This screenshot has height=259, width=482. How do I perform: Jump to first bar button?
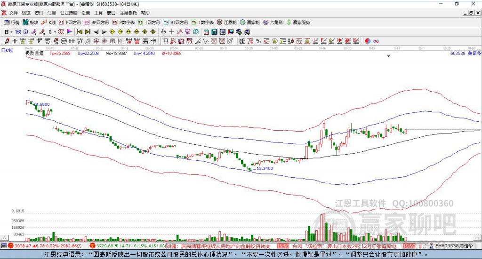pos(79,32)
